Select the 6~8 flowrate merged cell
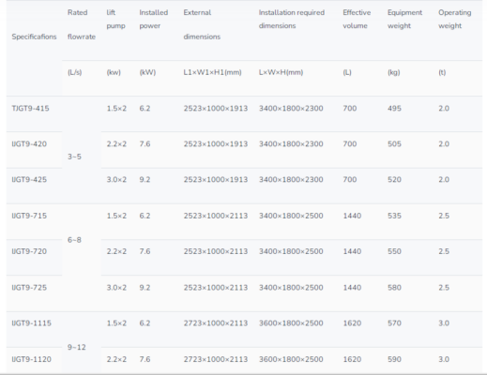The image size is (487, 375). (x=74, y=240)
